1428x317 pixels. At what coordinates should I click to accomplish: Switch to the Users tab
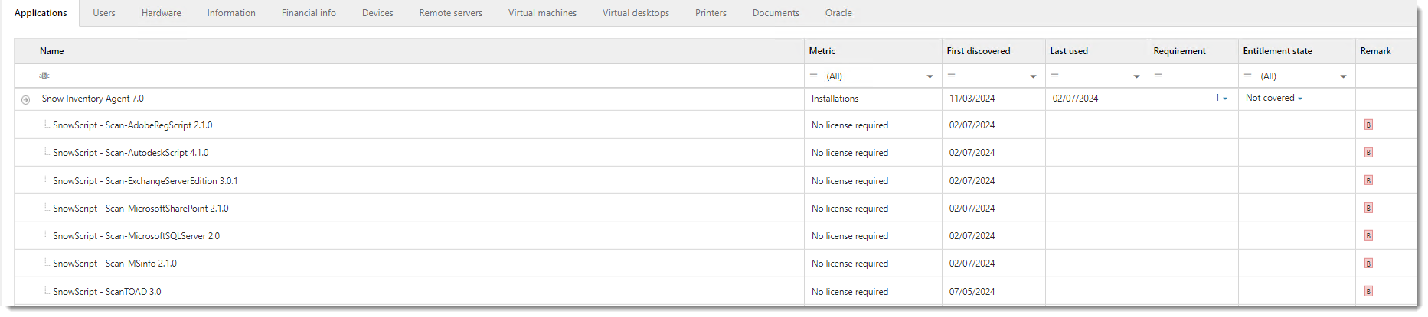tap(104, 13)
